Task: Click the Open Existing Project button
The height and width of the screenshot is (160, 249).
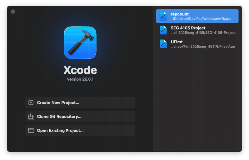Action: (x=80, y=130)
